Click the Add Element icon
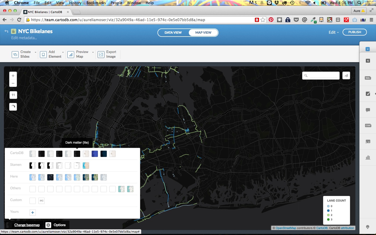The image size is (376, 235). point(43,54)
